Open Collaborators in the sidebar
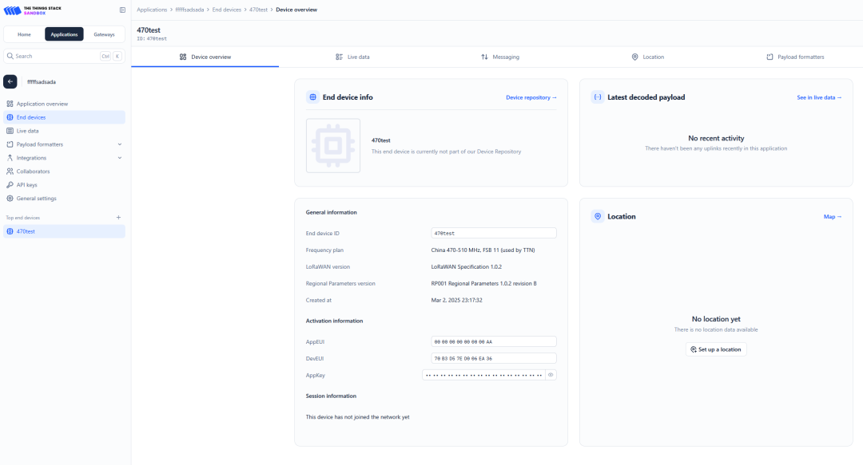863x465 pixels. [65, 171]
